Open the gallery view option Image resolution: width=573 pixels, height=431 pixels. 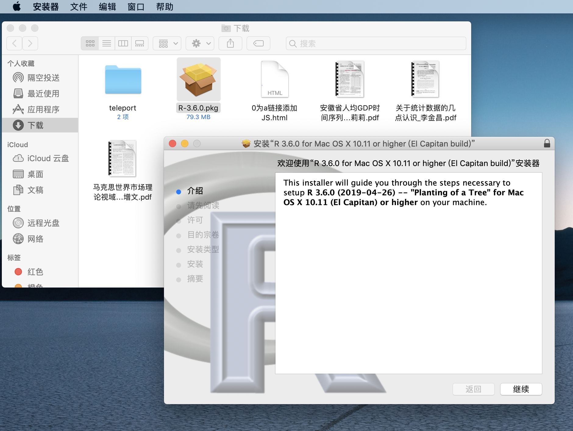(x=140, y=43)
